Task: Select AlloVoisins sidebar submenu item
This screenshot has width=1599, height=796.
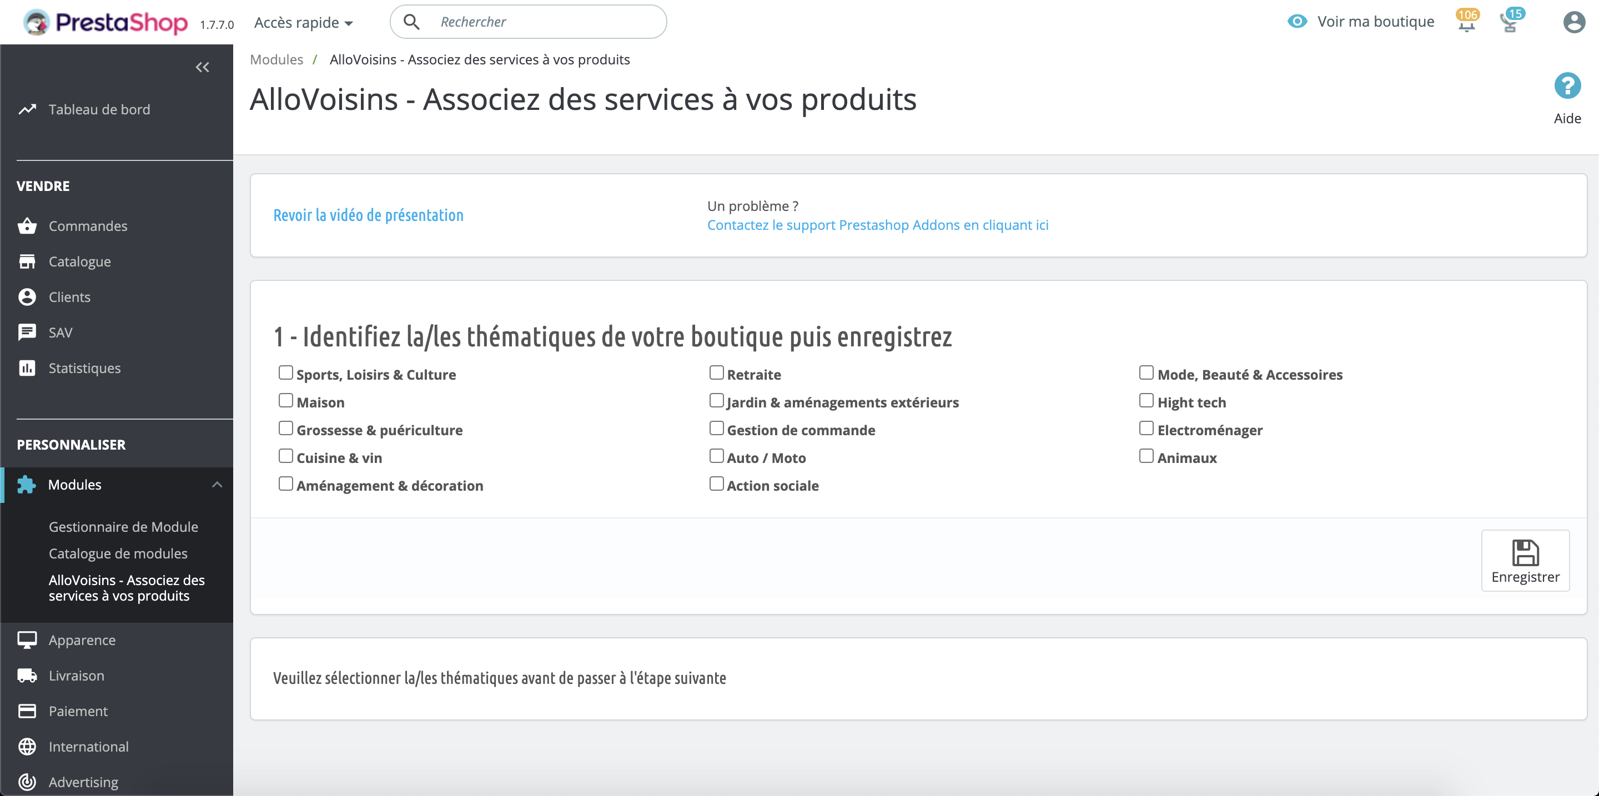Action: click(x=127, y=587)
